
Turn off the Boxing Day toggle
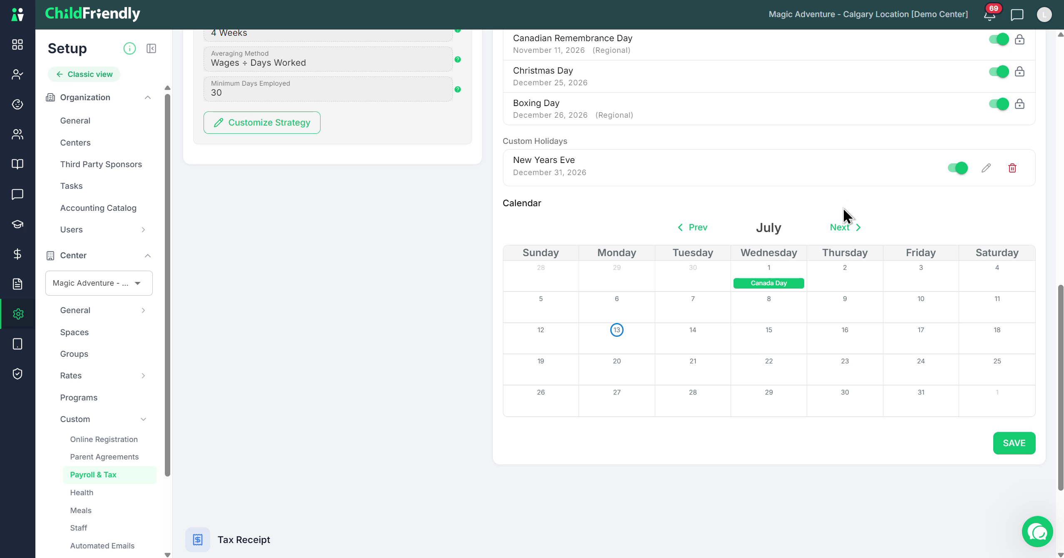999,104
